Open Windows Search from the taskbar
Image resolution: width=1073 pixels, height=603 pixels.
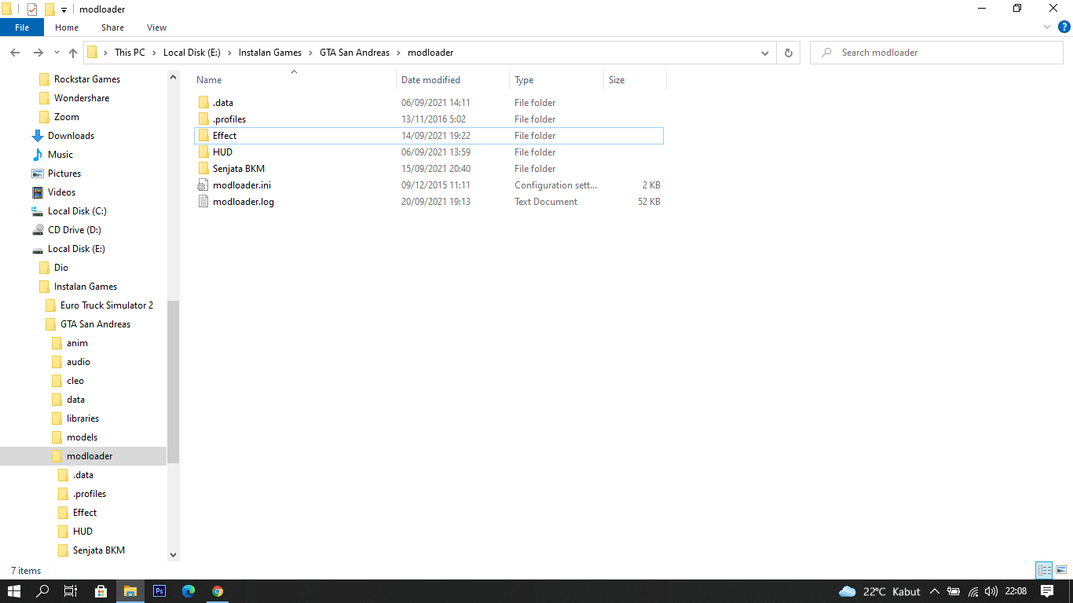point(42,591)
